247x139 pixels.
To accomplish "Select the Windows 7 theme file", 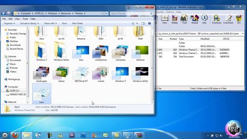I will click(x=120, y=75).
